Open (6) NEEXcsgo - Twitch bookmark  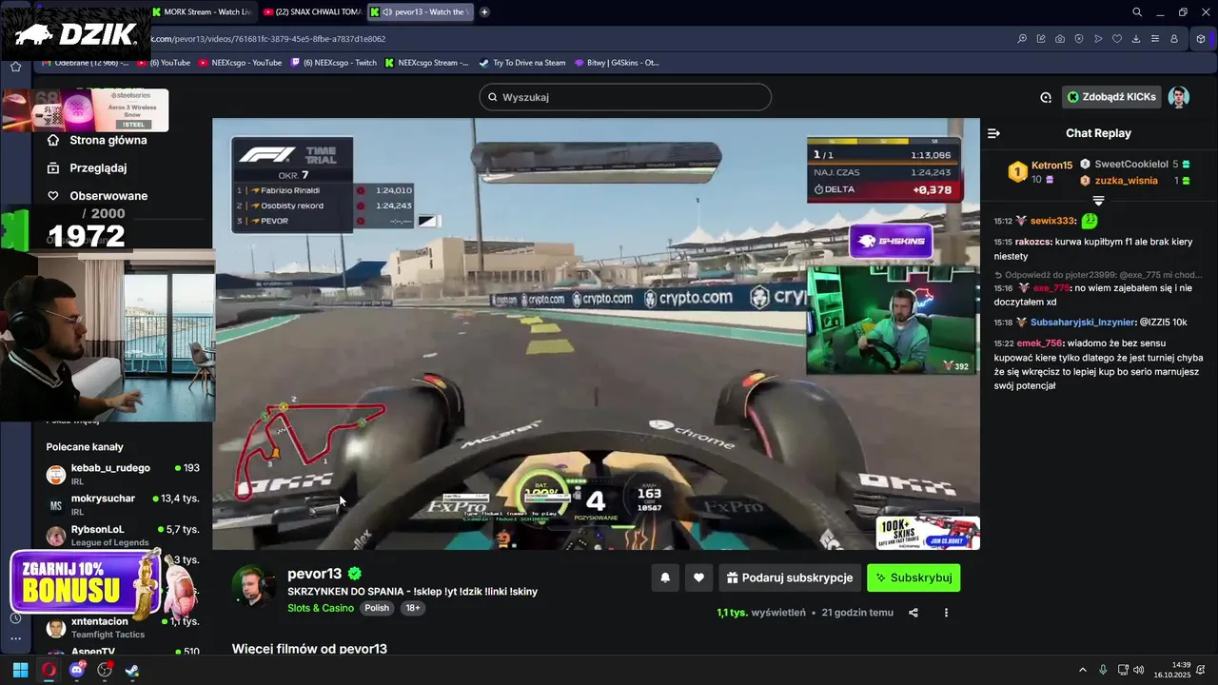[333, 63]
